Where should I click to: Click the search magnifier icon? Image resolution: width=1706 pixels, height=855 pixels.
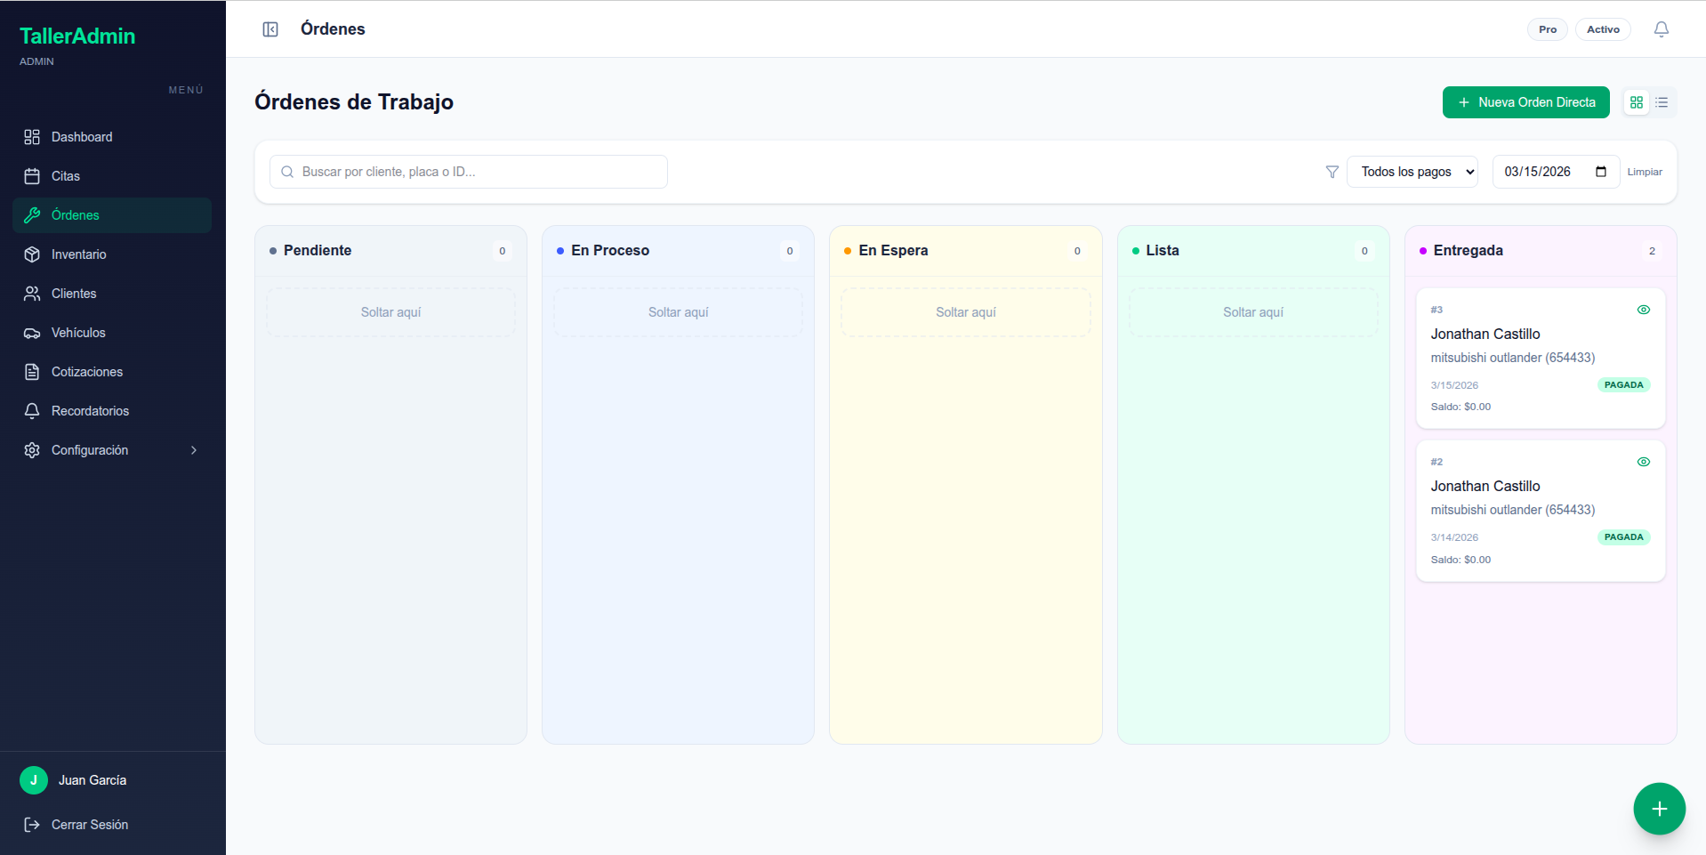(x=287, y=172)
